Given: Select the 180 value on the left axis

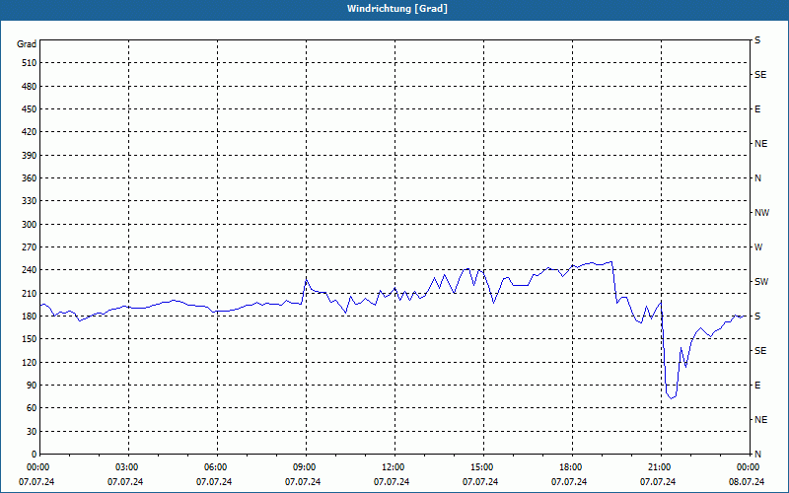Looking at the screenshot, I should 30,317.
